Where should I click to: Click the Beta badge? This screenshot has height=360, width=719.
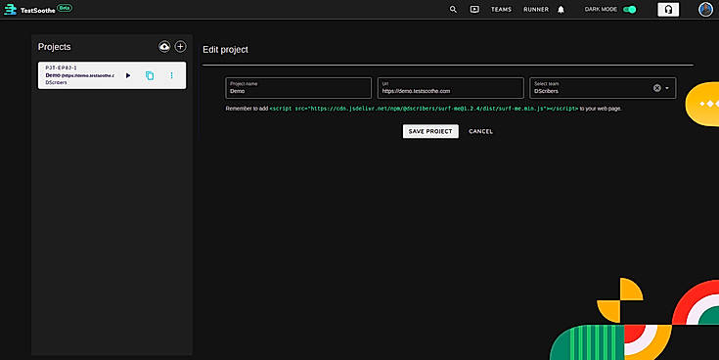click(65, 8)
